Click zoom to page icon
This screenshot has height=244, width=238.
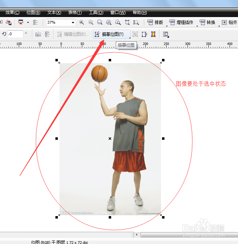click(x=118, y=22)
